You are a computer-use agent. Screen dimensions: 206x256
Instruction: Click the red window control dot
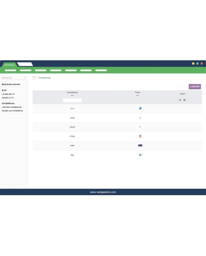202,63
